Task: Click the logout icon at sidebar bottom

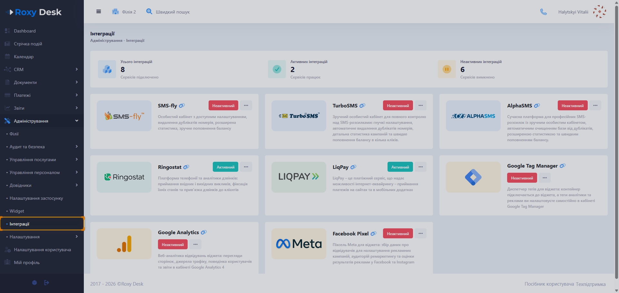Action: coord(47,283)
